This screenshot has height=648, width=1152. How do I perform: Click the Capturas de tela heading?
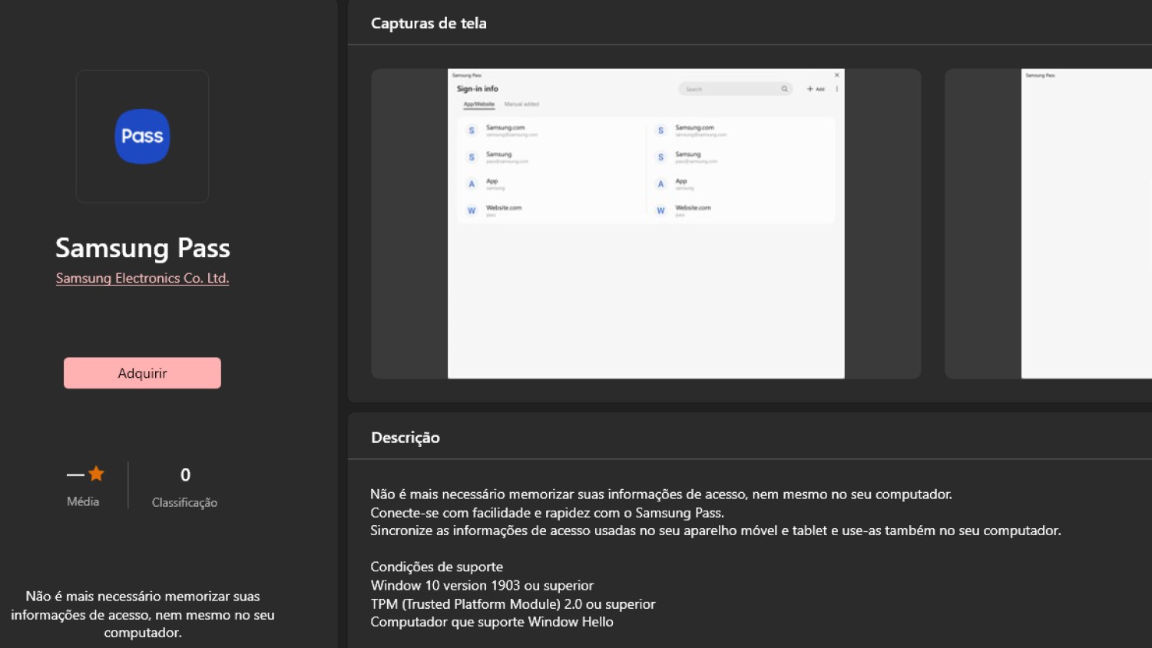coord(429,23)
